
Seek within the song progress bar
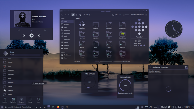pos(31,30)
